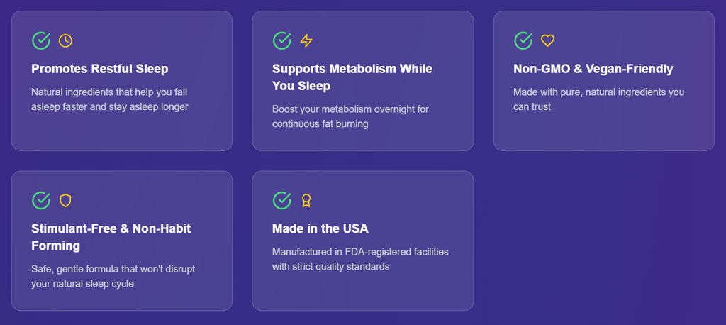The width and height of the screenshot is (726, 325).
Task: Select the Made in the USA heading
Action: point(320,228)
